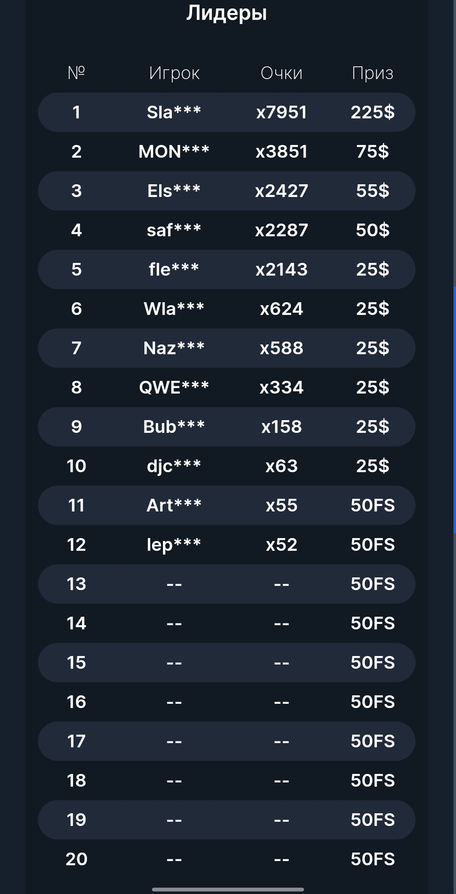456x894 pixels.
Task: Click the 225$ prize value
Action: tap(372, 112)
